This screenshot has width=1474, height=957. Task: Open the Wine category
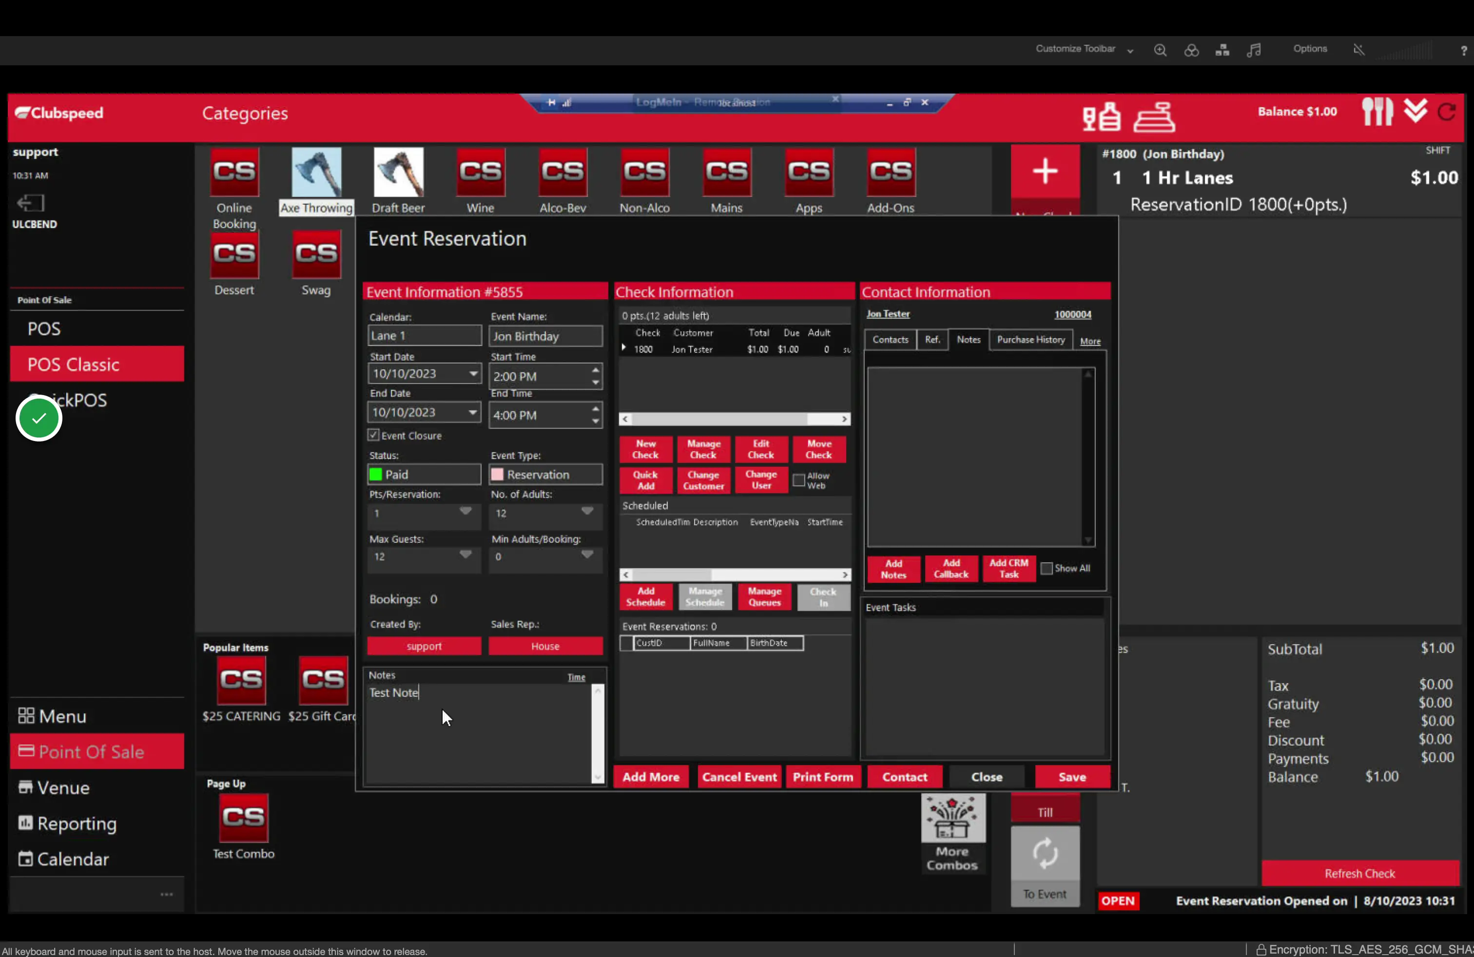[480, 180]
